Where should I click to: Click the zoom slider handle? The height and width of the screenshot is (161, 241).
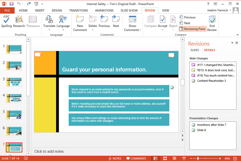[198, 158]
